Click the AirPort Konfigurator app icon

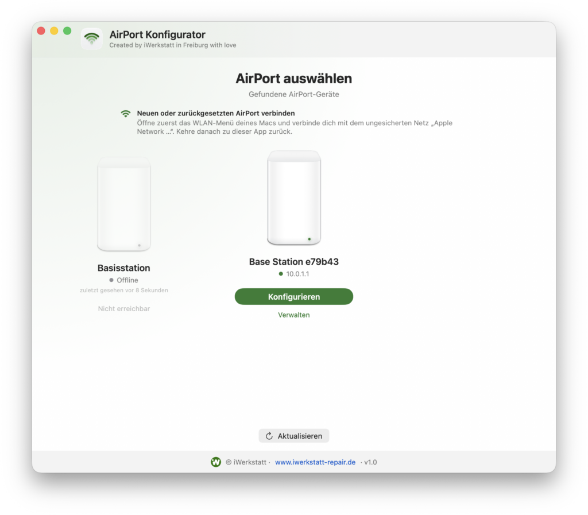pyautogui.click(x=91, y=38)
